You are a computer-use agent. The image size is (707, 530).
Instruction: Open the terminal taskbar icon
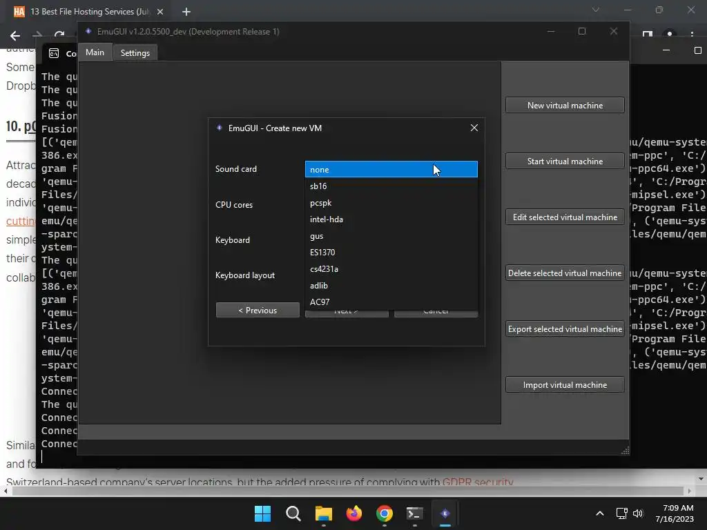(x=415, y=513)
